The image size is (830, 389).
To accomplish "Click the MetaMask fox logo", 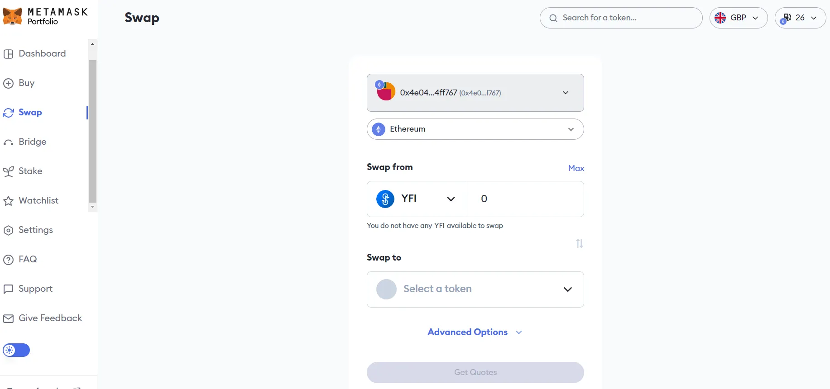I will tap(12, 16).
